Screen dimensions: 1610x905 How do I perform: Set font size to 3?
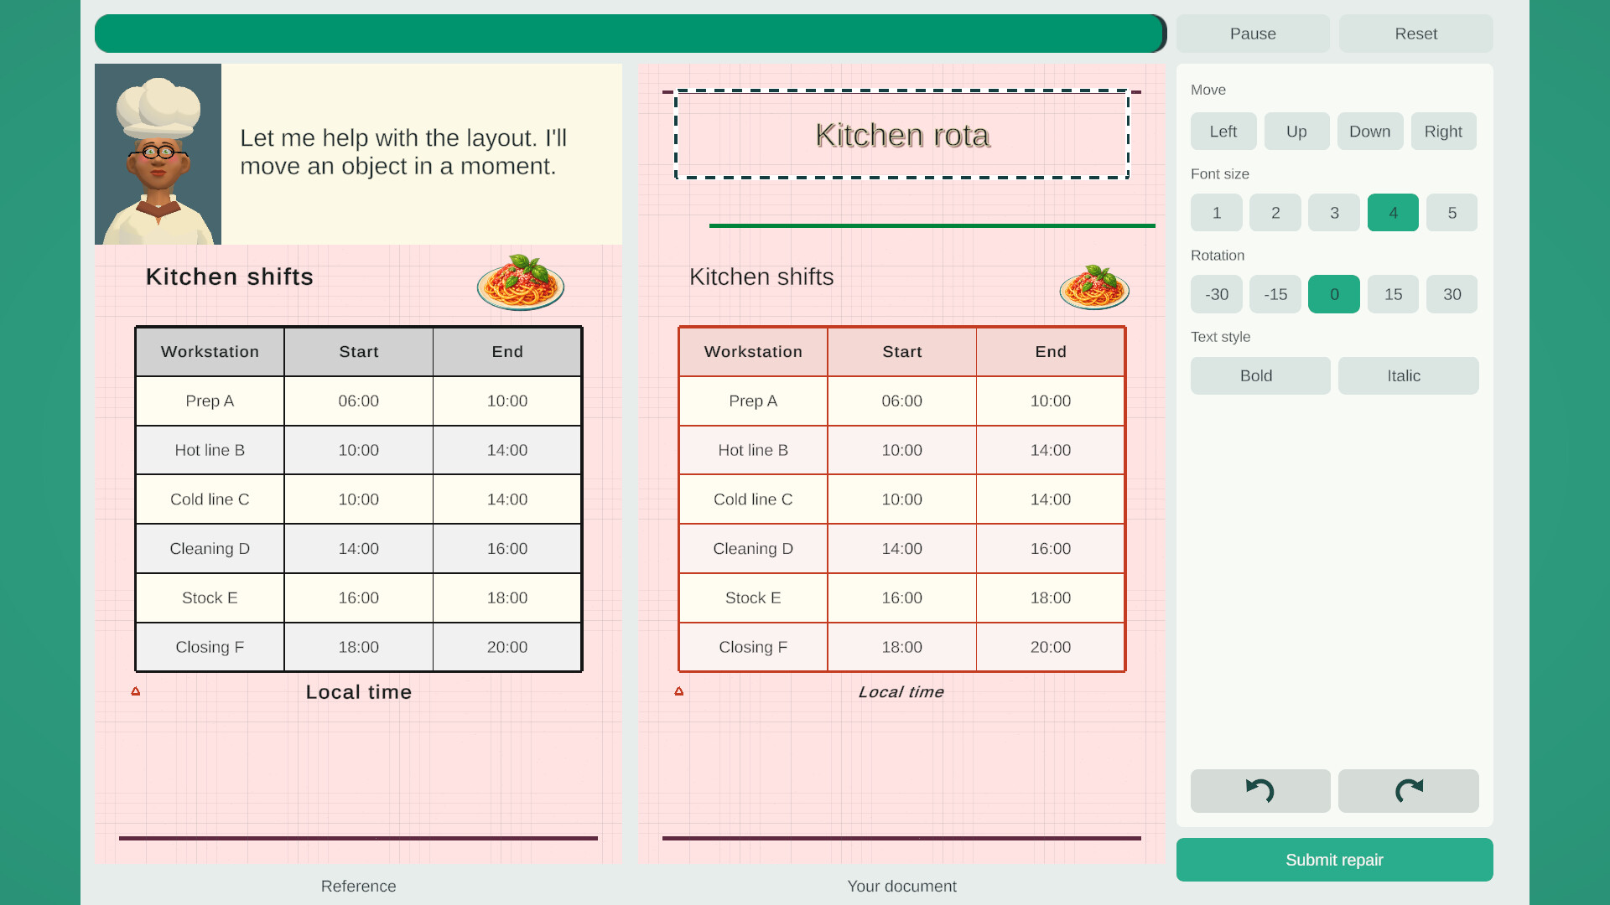coord(1334,213)
